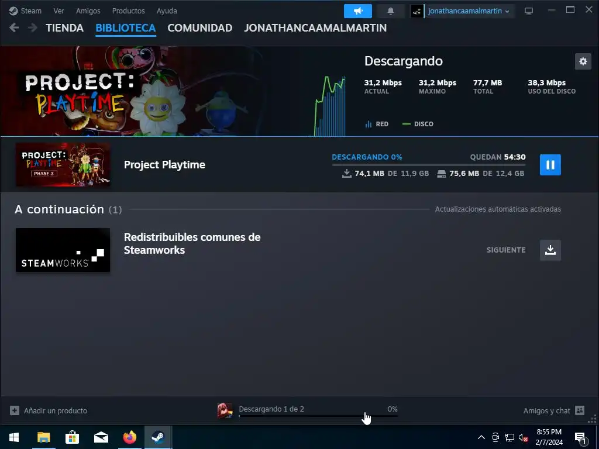Open the JONATHANCAAMALMARTIN profile tab
This screenshot has height=449, width=599.
click(x=315, y=28)
